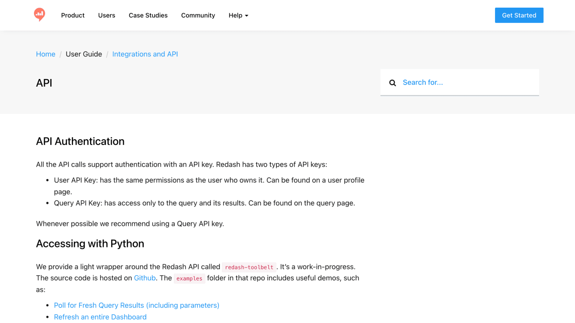Open Case Studies in navigation
575x323 pixels.
pyautogui.click(x=148, y=15)
